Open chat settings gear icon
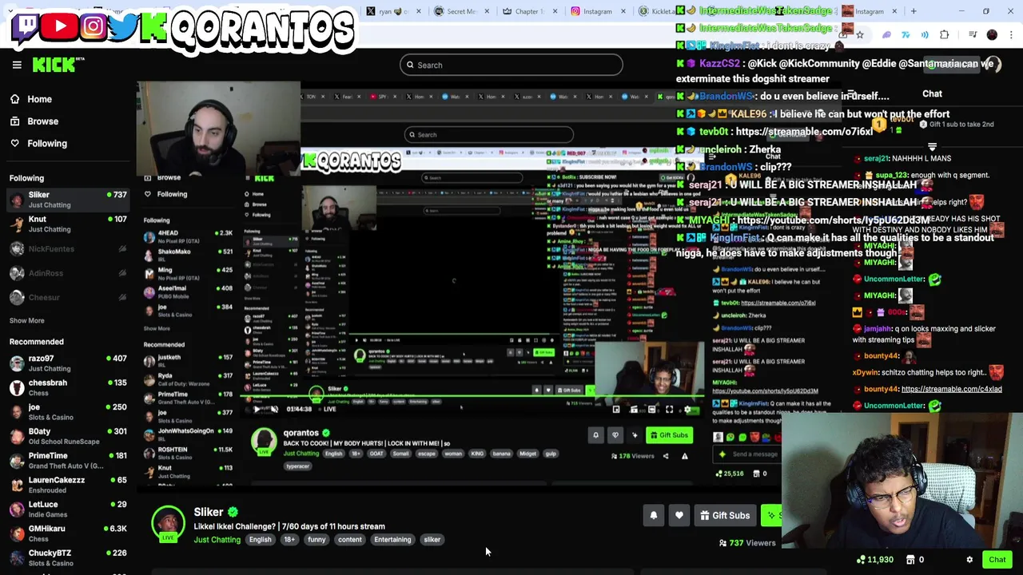Viewport: 1023px width, 575px height. pyautogui.click(x=969, y=560)
